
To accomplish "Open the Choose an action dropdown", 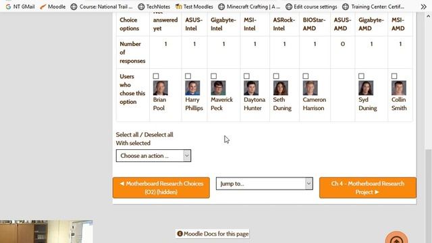I will [153, 156].
